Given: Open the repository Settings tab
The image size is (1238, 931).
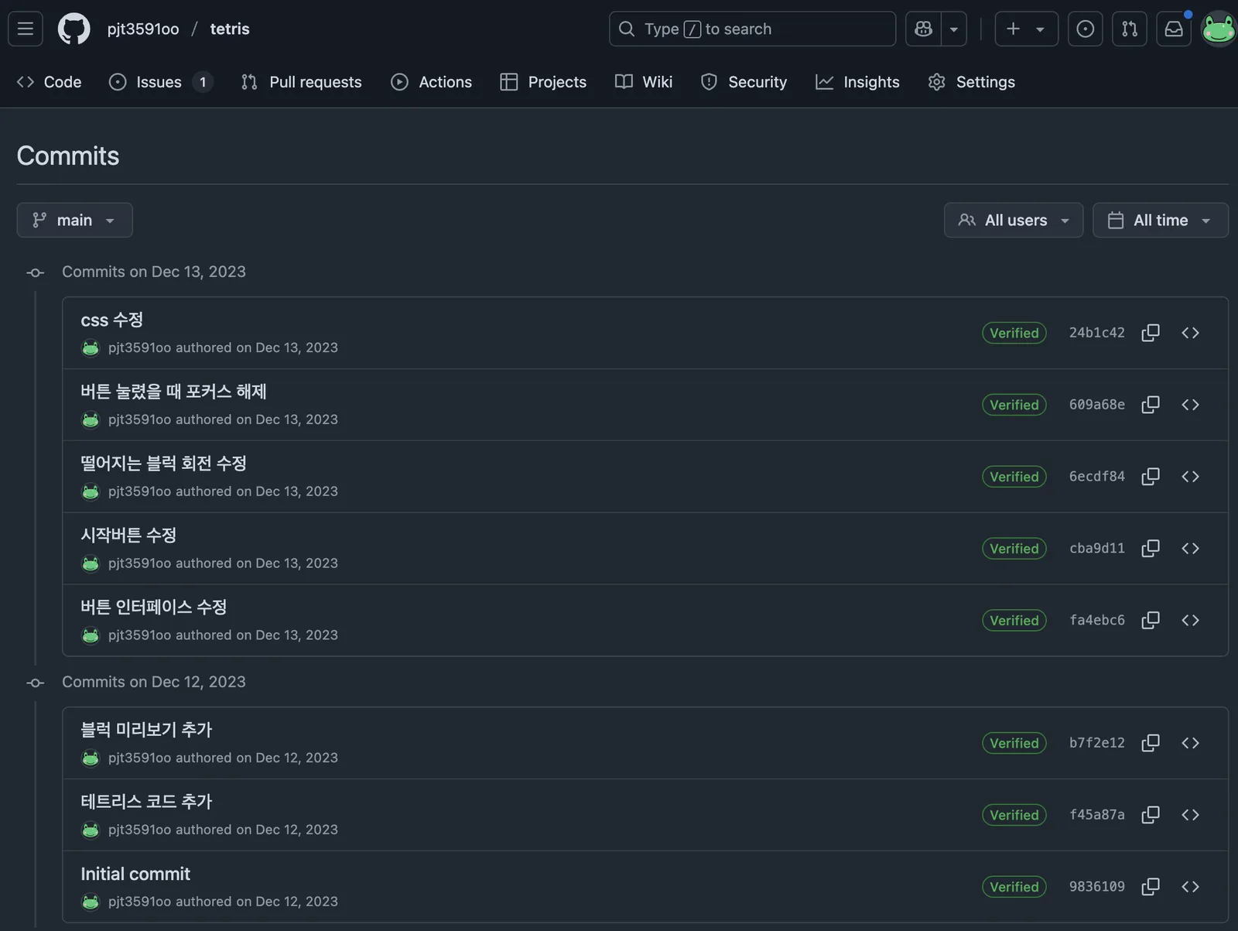Looking at the screenshot, I should (x=971, y=82).
